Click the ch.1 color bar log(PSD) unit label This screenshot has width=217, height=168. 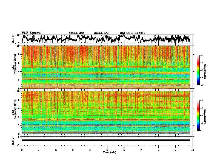[205, 72]
